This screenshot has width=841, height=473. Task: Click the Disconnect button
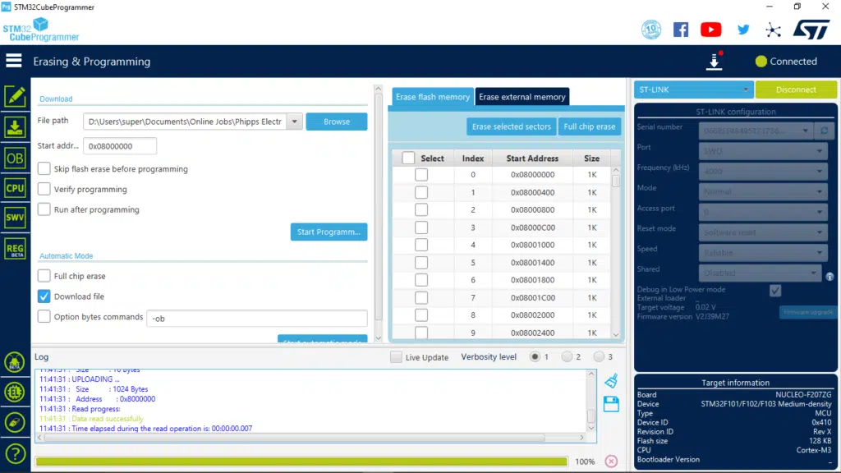pyautogui.click(x=796, y=90)
